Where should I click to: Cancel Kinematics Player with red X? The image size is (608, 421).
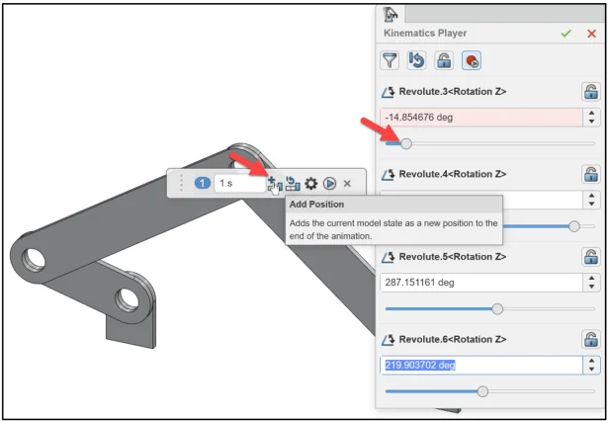pos(591,33)
